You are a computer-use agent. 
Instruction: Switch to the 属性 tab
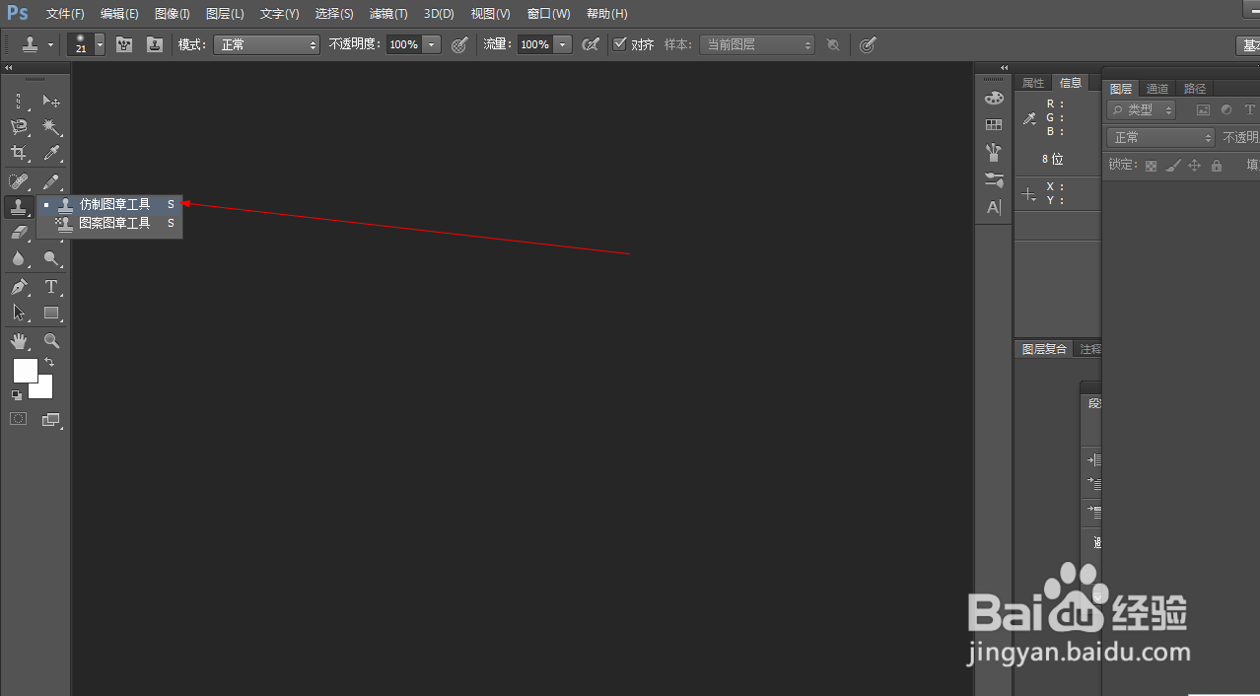click(1033, 83)
